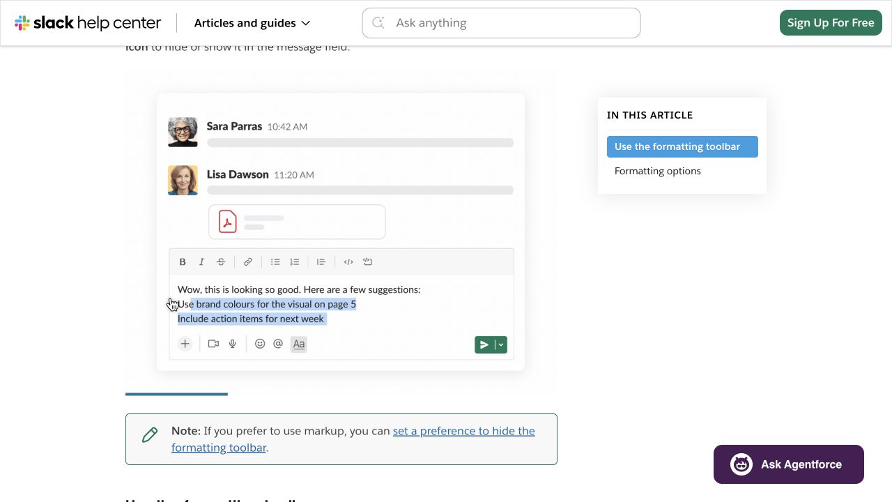Image resolution: width=892 pixels, height=502 pixels.
Task: Click Sara Parras's avatar photo
Action: tap(183, 132)
